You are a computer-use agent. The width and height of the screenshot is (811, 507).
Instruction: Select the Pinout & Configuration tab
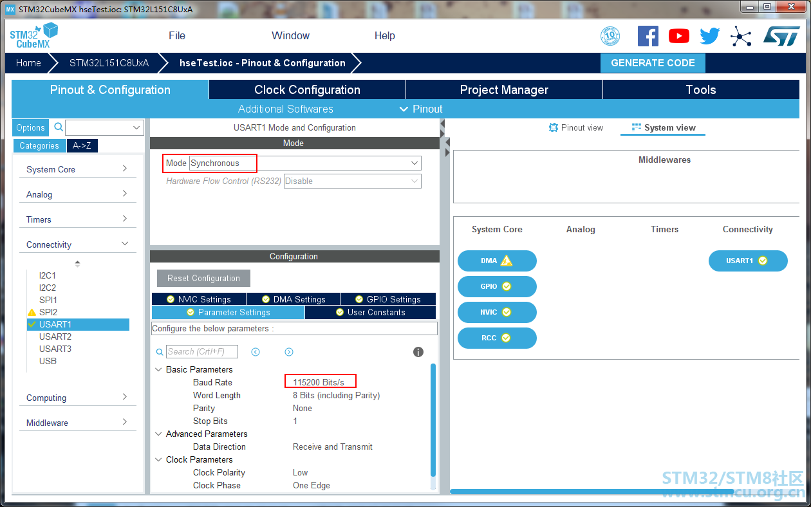(110, 89)
